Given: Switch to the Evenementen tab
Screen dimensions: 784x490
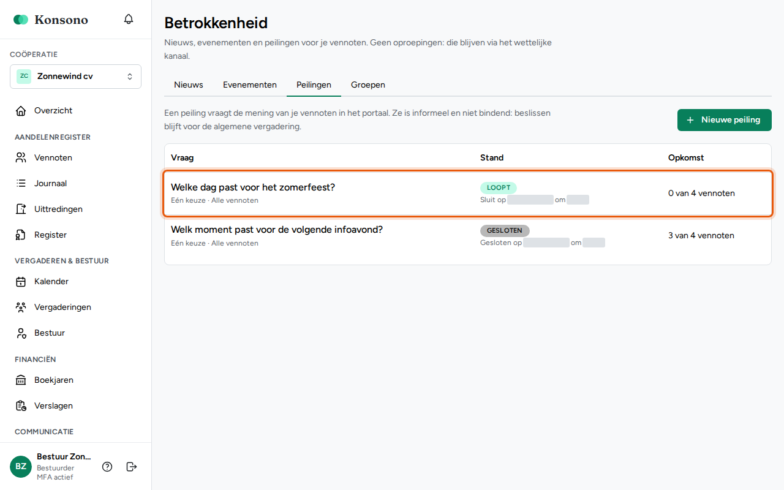Looking at the screenshot, I should click(250, 85).
